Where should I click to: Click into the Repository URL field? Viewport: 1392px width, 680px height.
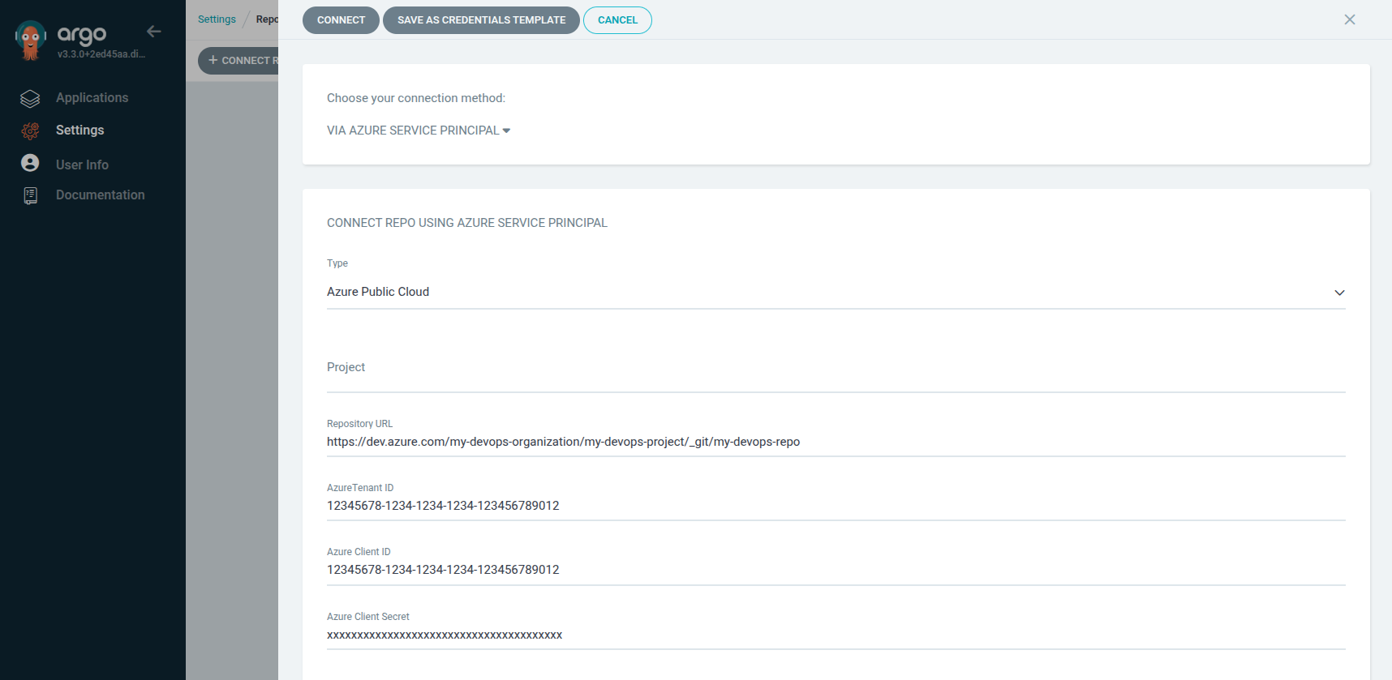(x=836, y=442)
